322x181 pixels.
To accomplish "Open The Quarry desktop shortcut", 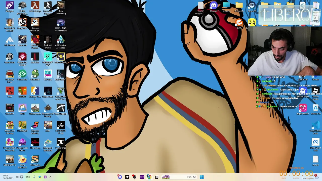I will 35,144.
